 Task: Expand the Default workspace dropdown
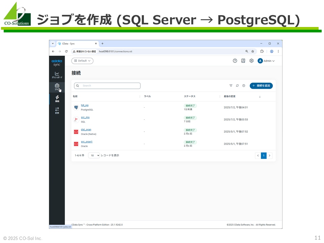point(82,61)
